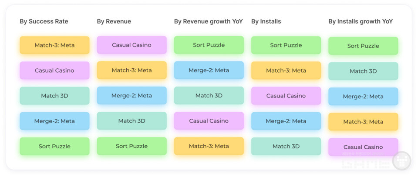Screen dimensions: 418x177
Task: Click the By Installs column header
Action: point(266,21)
